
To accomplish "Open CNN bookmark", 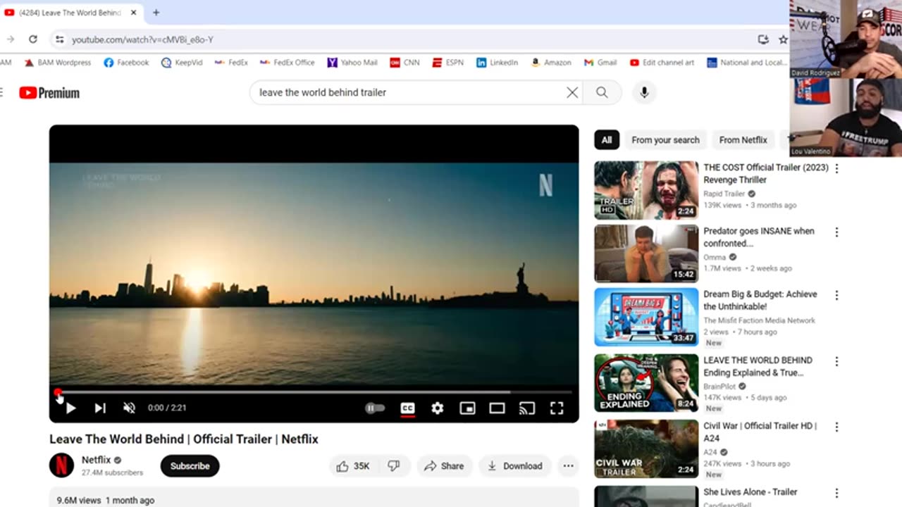I will pyautogui.click(x=404, y=63).
